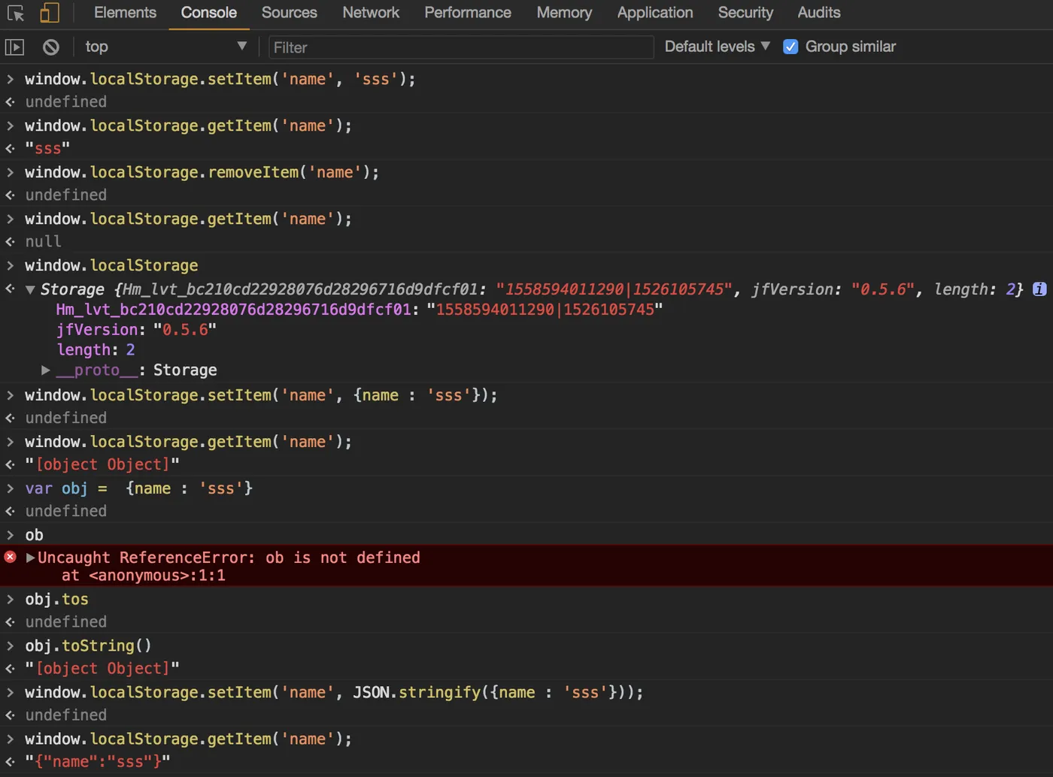Expand the __proto__: Storage entry
This screenshot has width=1053, height=777.
coord(46,370)
